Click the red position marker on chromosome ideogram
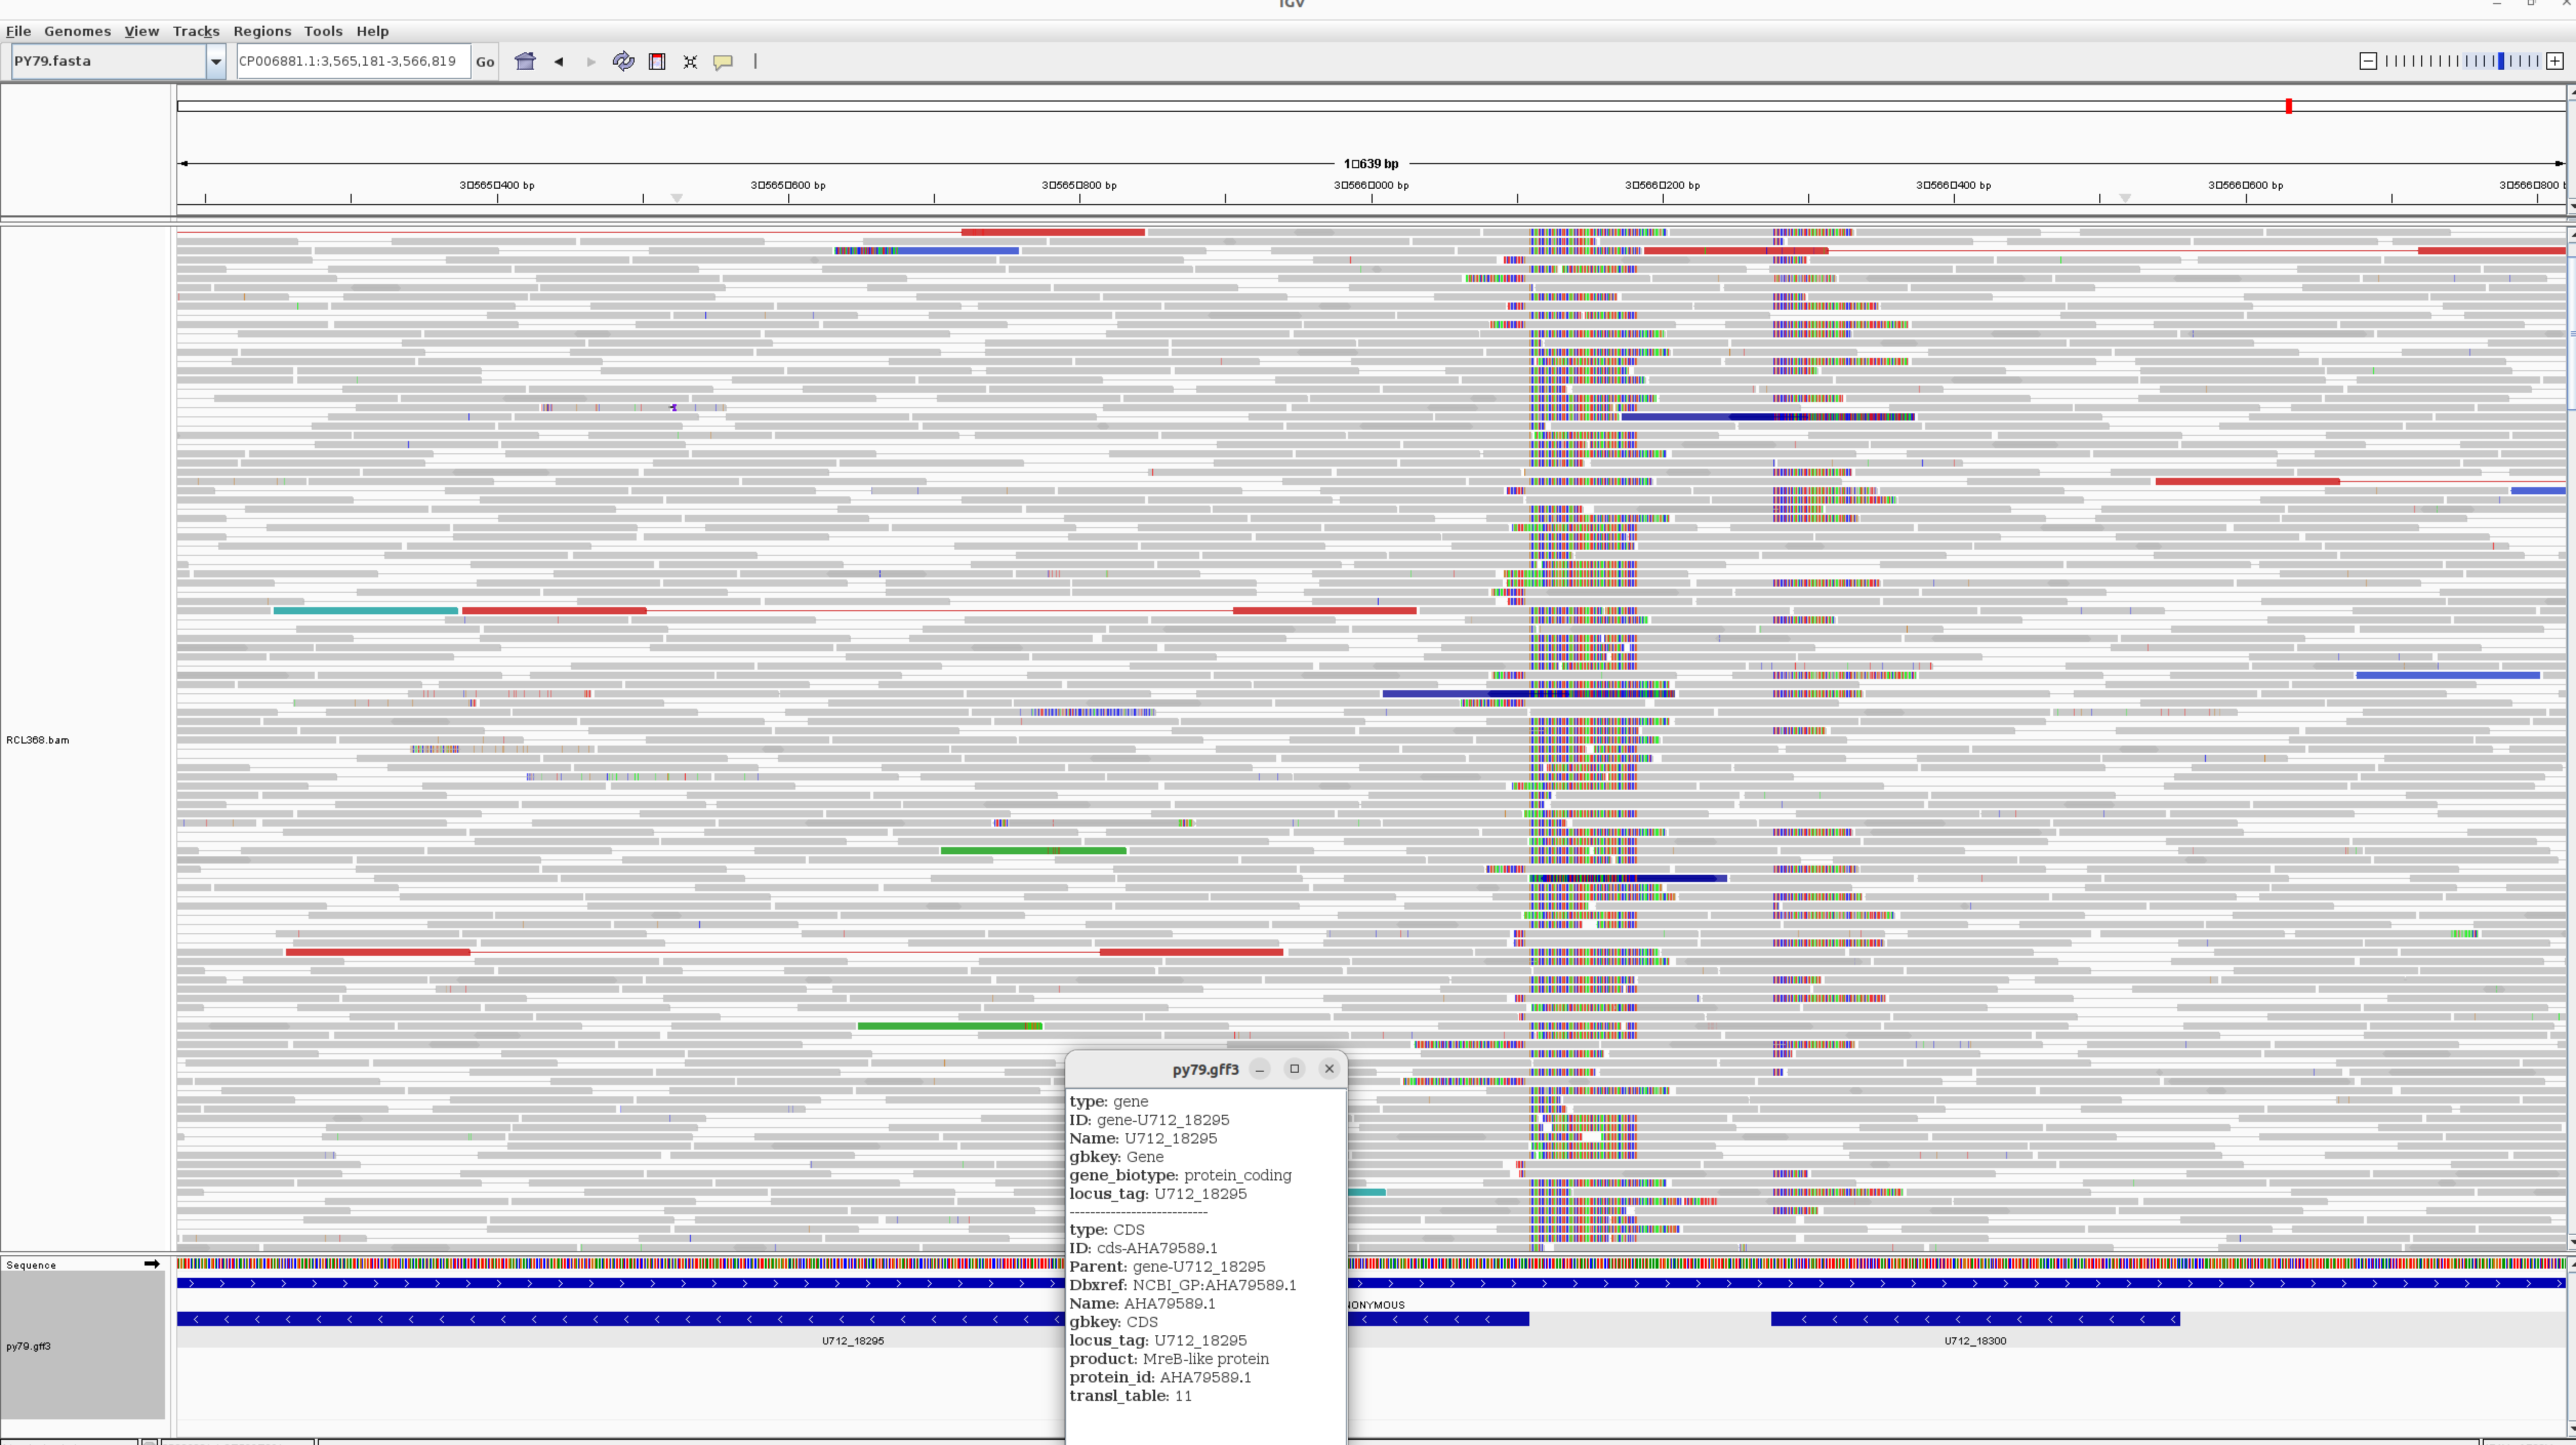The width and height of the screenshot is (2576, 1445). tap(2288, 105)
